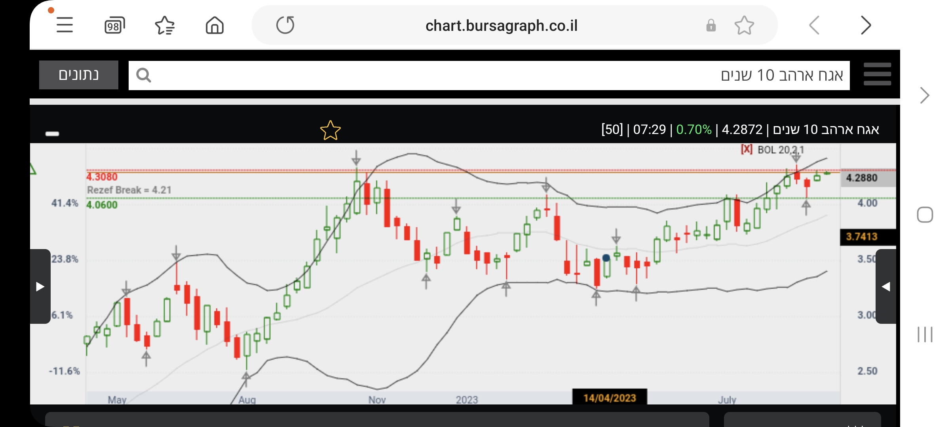Click the address bar URL chart.bursagraph.co.il
950x427 pixels.
click(x=502, y=26)
